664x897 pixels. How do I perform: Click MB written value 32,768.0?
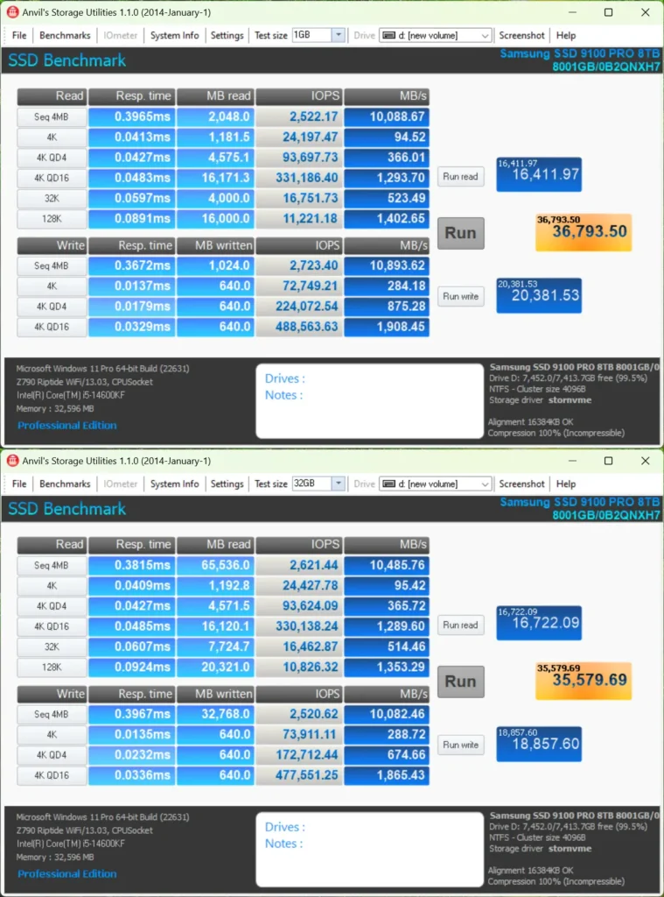tap(215, 714)
